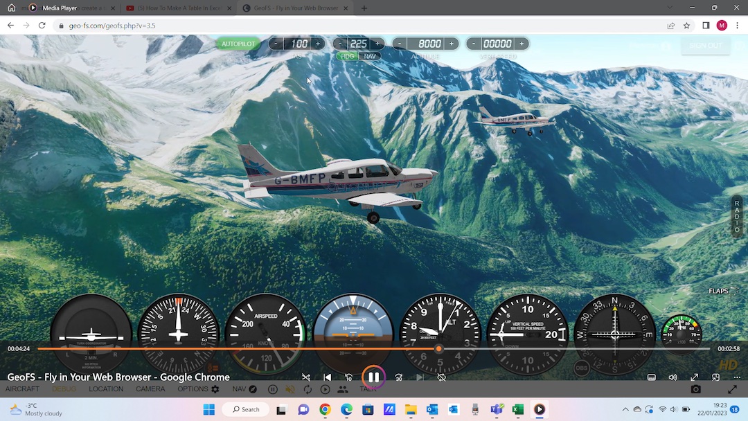
Task: Click the Media Player seek bar thumb
Action: [438, 349]
